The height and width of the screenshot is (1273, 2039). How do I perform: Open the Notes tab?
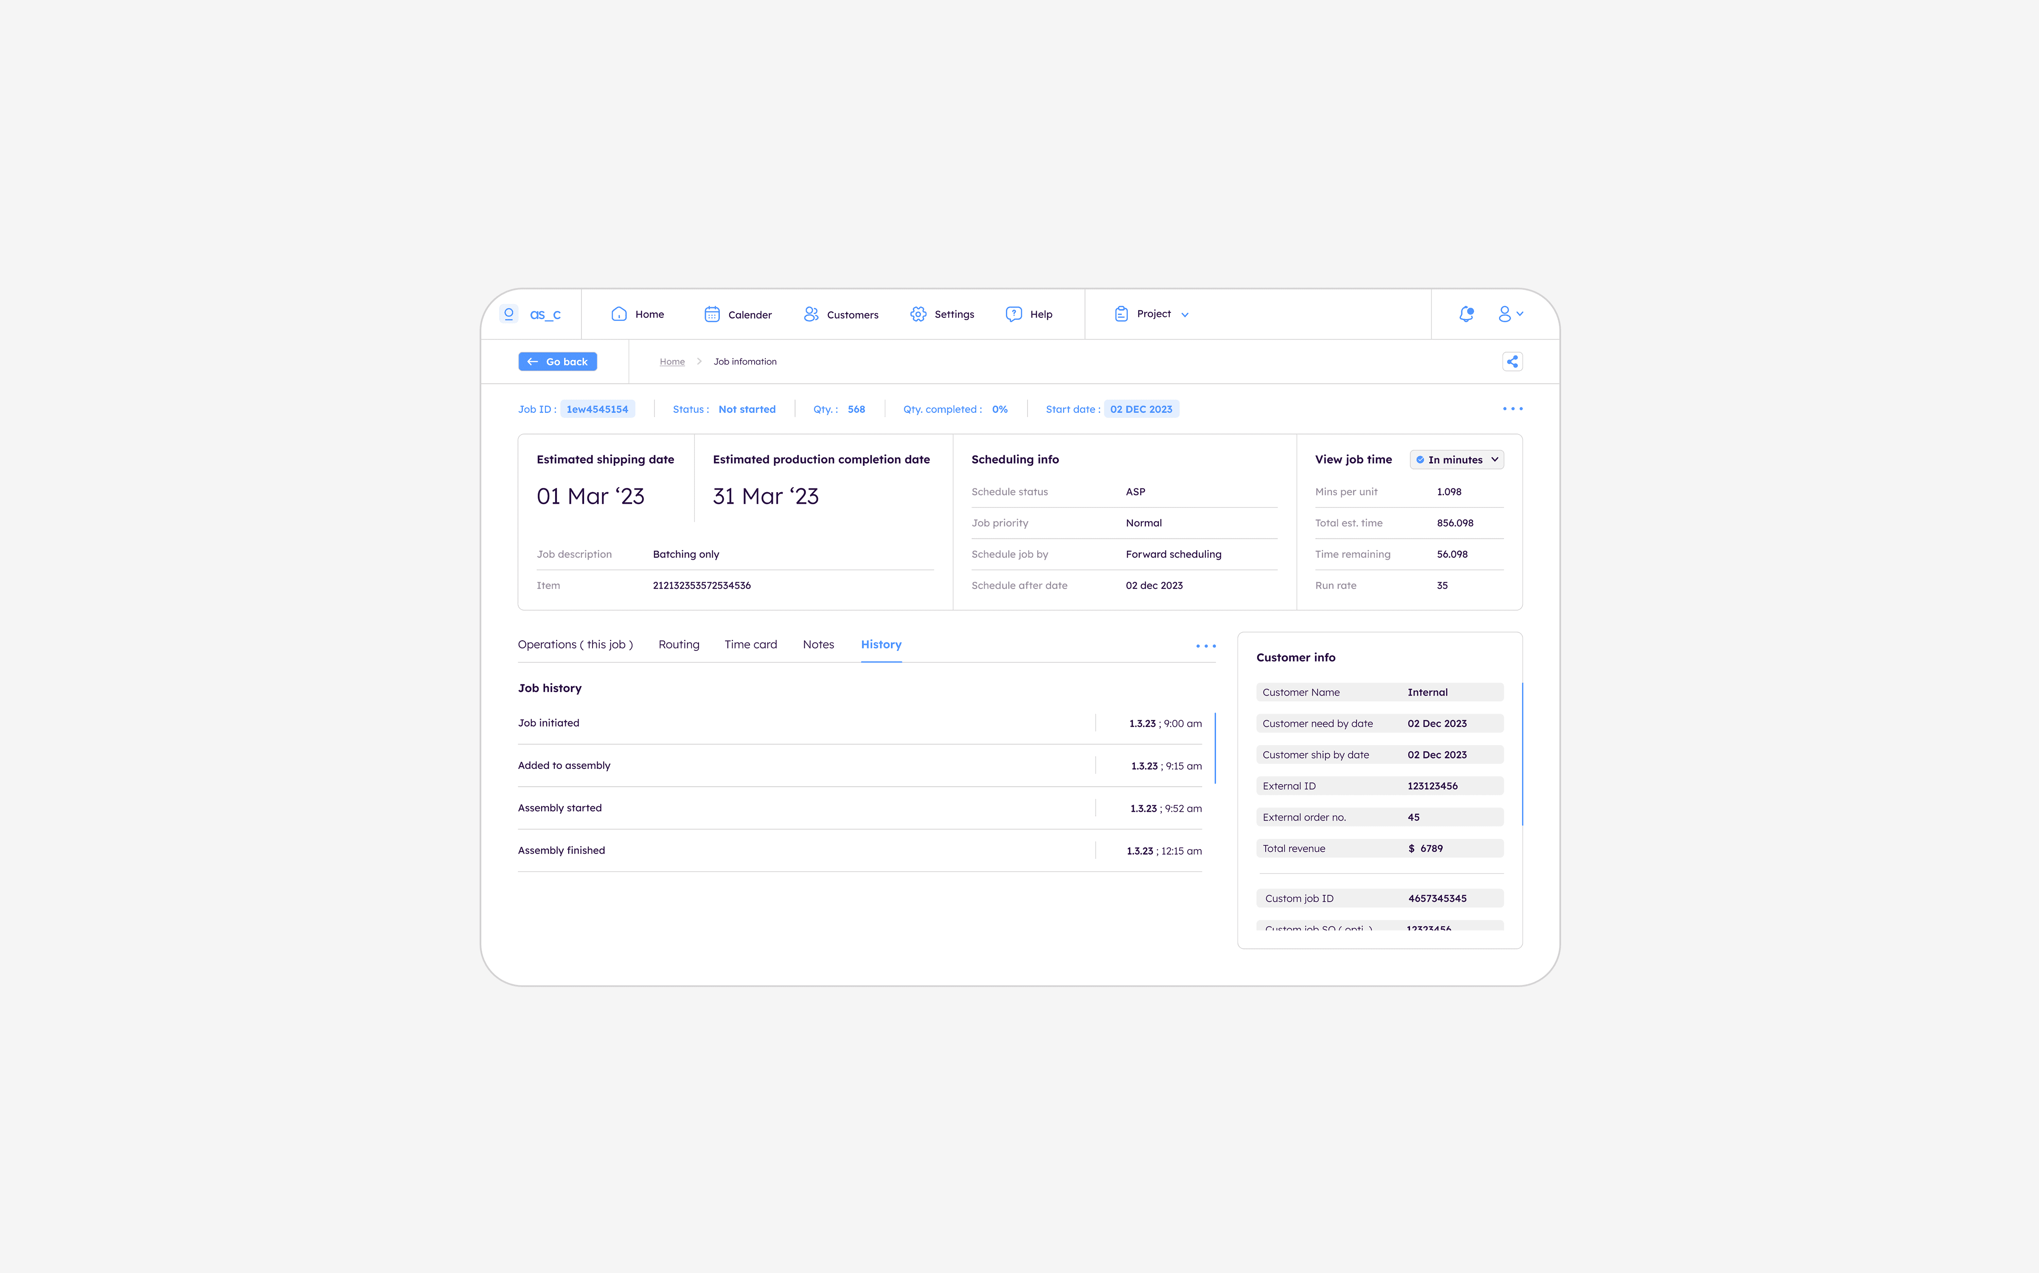817,645
